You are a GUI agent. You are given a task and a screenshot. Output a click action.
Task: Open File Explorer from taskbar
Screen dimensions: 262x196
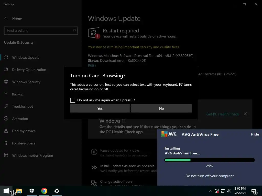19,191
